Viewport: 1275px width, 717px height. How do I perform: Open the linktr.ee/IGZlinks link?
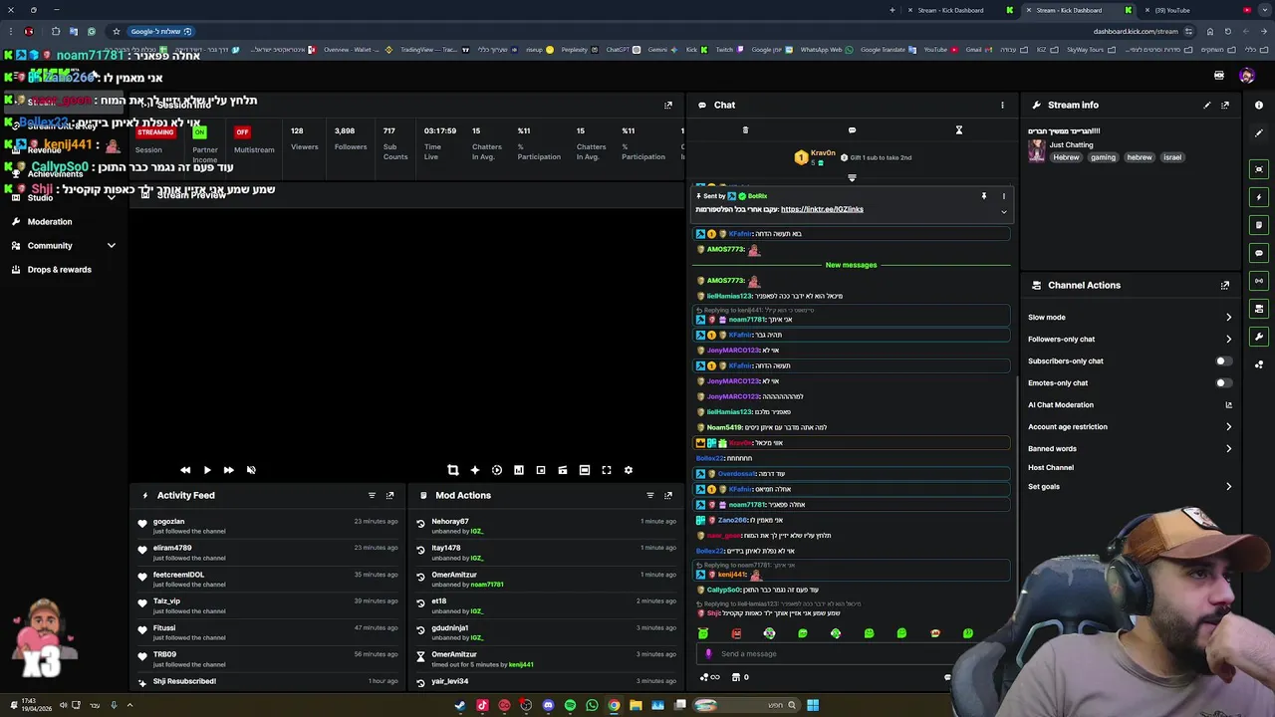tap(822, 209)
